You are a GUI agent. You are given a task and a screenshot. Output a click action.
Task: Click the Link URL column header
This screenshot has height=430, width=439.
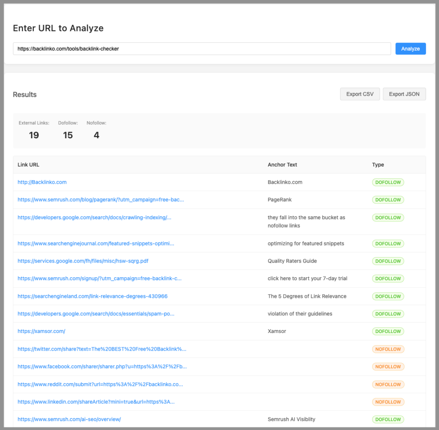point(28,164)
